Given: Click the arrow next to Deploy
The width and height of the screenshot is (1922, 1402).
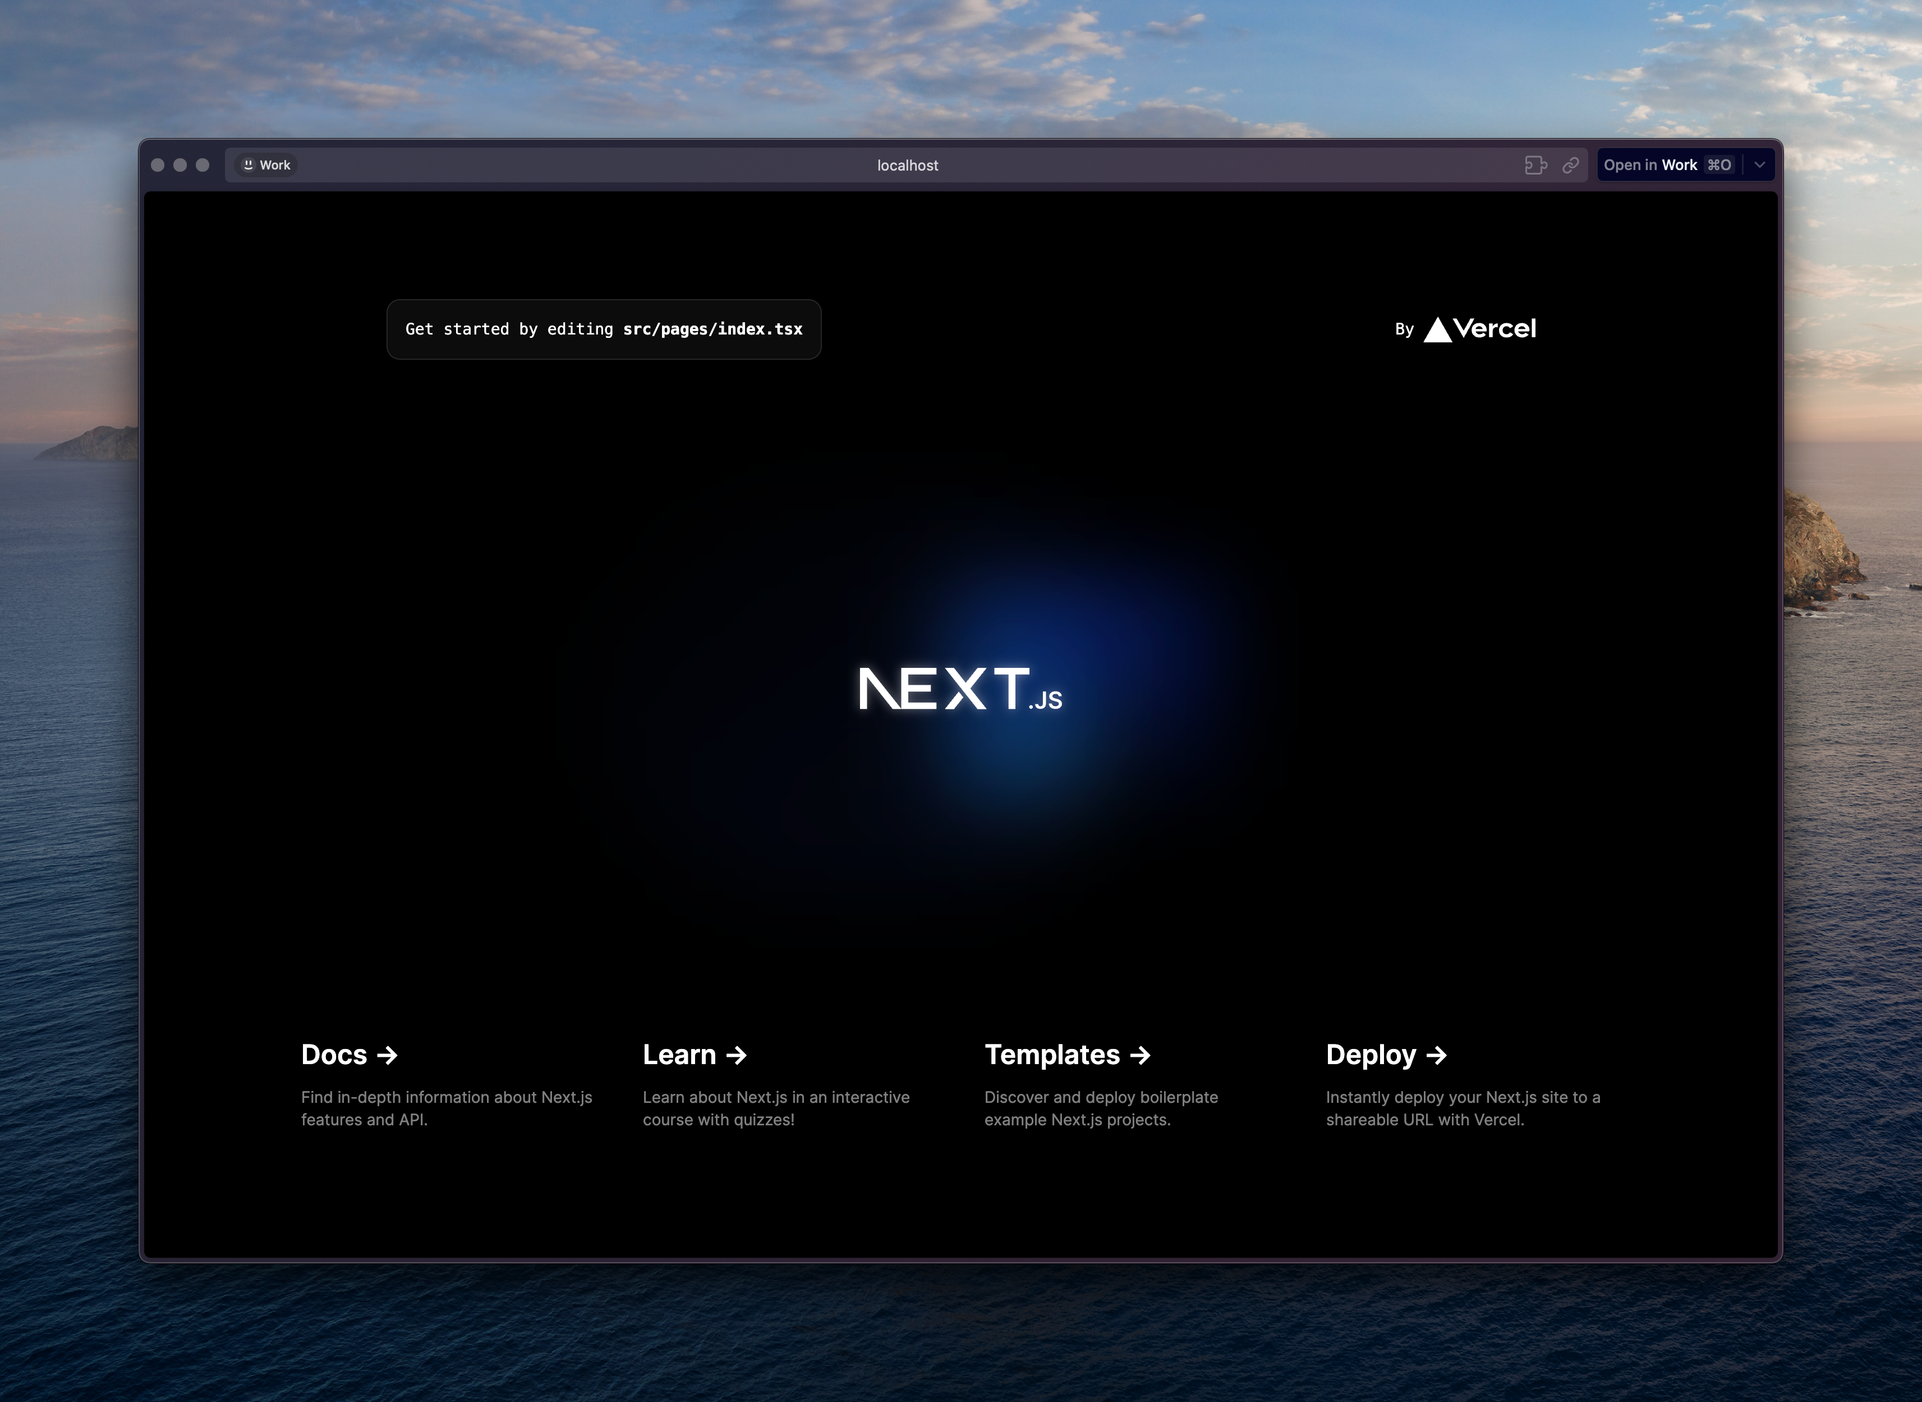Looking at the screenshot, I should click(1437, 1055).
